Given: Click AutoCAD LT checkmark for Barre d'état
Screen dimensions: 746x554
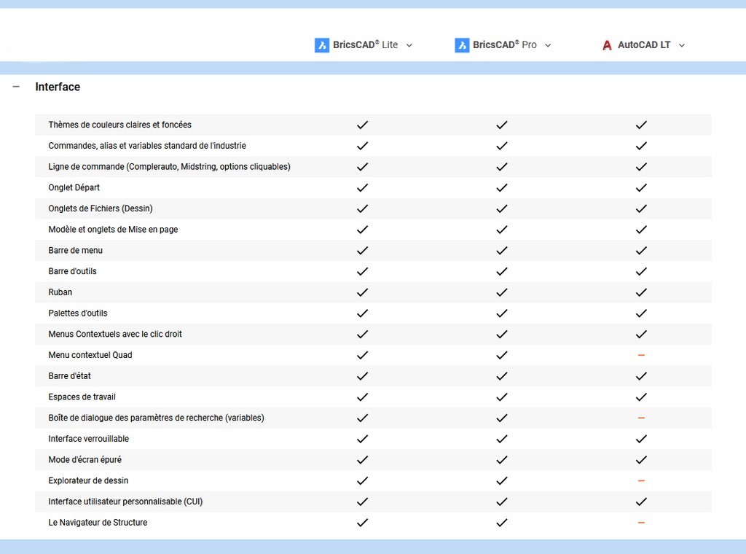Looking at the screenshot, I should tap(641, 376).
